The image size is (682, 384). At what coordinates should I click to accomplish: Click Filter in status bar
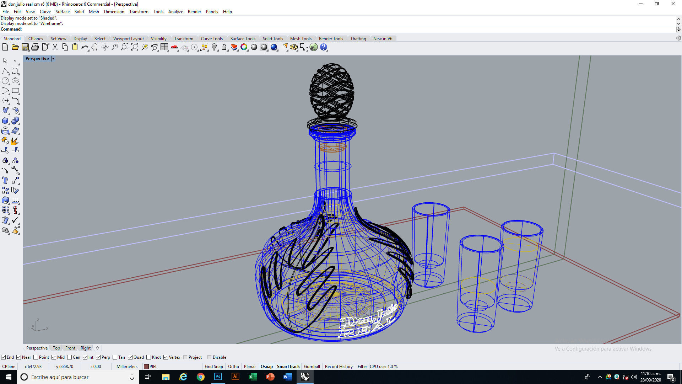(362, 367)
